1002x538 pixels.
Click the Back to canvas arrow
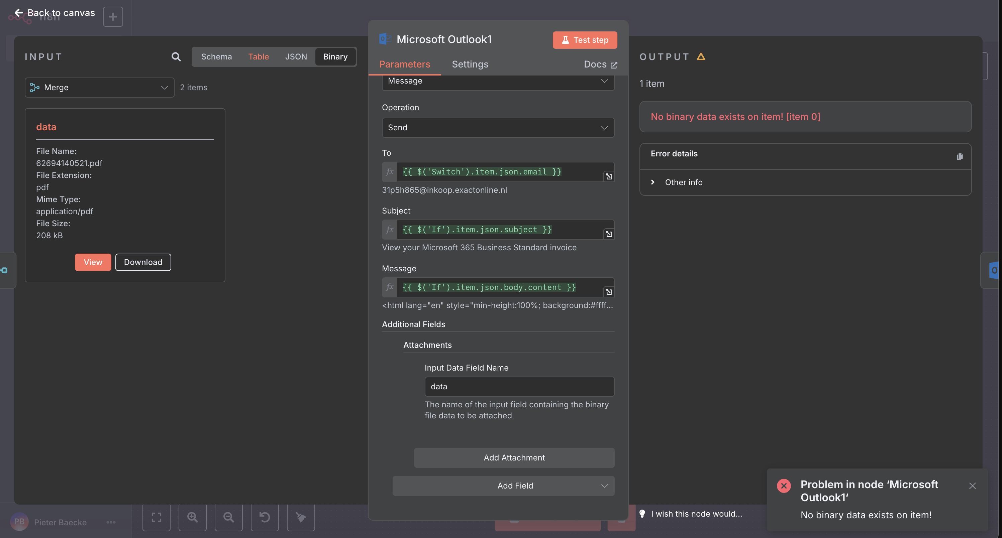click(18, 13)
